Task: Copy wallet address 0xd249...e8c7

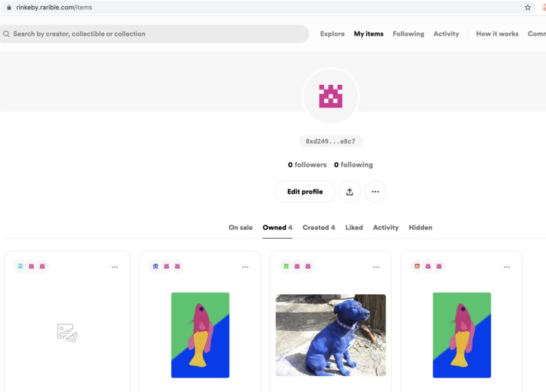Action: coord(330,141)
